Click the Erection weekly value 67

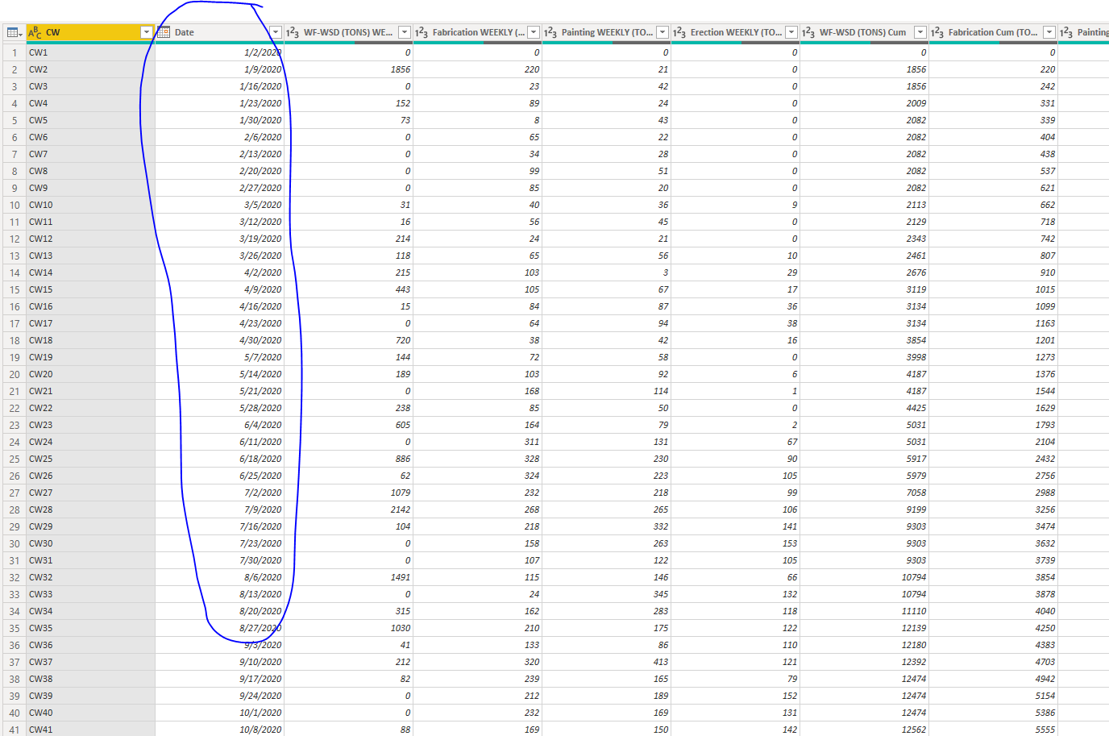(735, 442)
